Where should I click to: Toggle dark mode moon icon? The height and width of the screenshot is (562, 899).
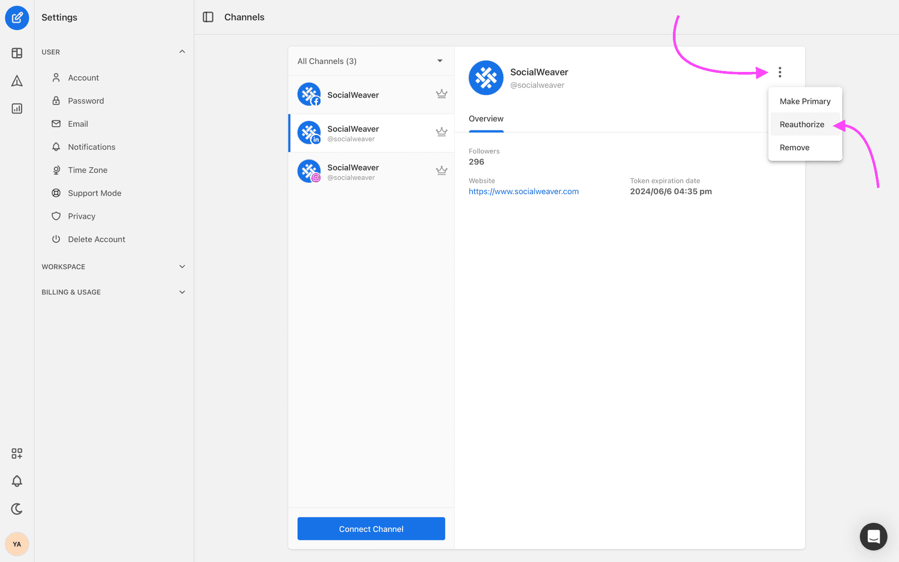[17, 509]
